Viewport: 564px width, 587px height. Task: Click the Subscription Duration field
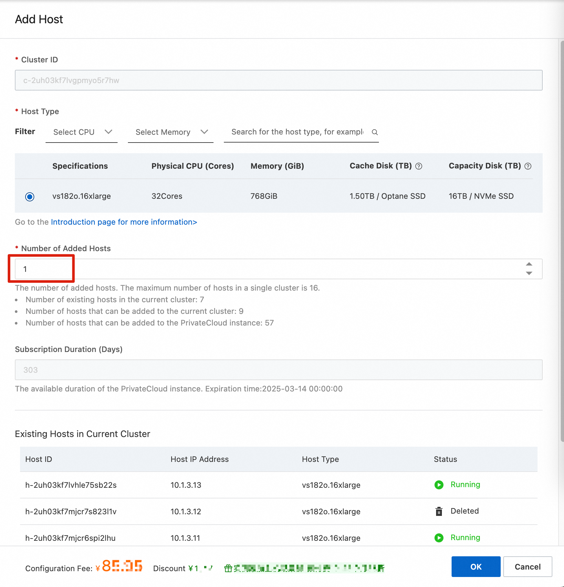pyautogui.click(x=278, y=370)
